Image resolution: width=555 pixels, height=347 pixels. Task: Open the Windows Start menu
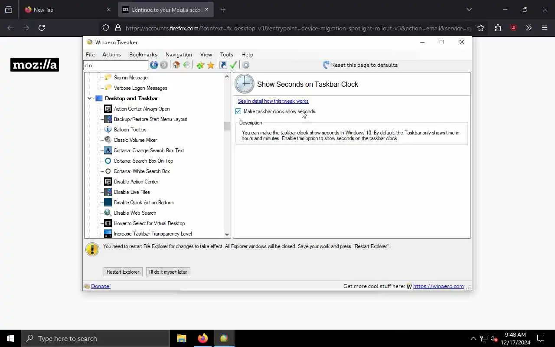pyautogui.click(x=10, y=338)
